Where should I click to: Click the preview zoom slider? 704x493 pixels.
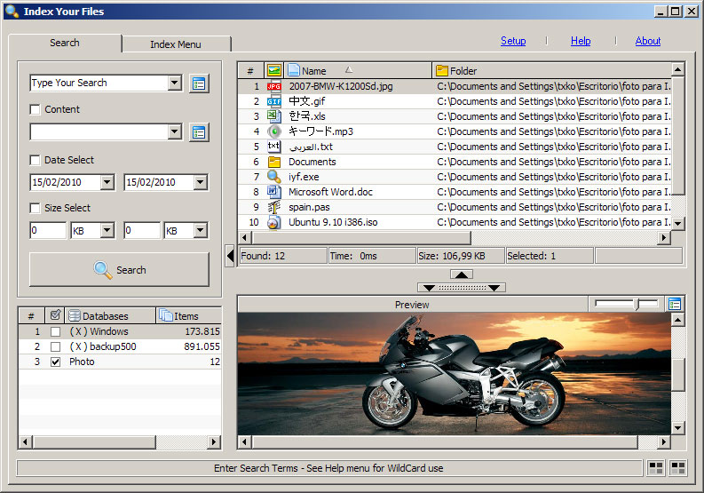(x=626, y=304)
